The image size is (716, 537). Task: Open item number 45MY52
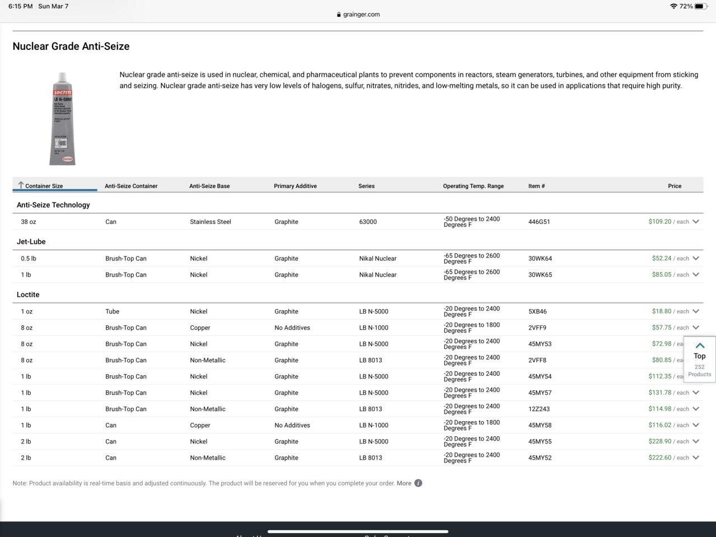click(540, 457)
